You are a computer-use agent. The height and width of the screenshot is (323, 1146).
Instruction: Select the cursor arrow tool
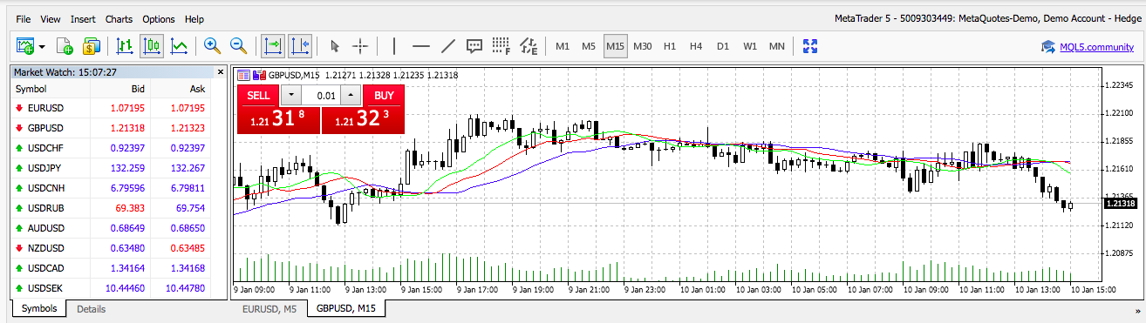pyautogui.click(x=334, y=46)
